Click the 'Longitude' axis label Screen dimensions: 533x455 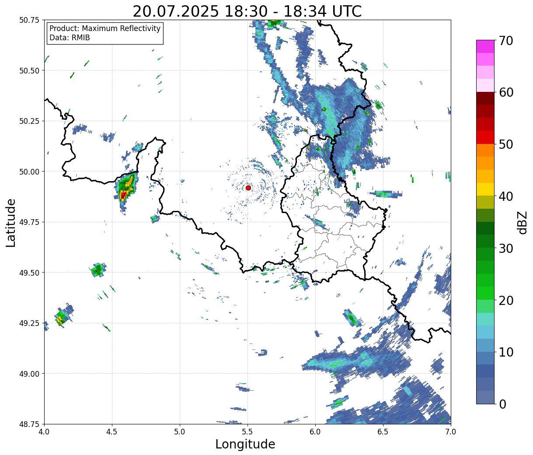pyautogui.click(x=245, y=444)
